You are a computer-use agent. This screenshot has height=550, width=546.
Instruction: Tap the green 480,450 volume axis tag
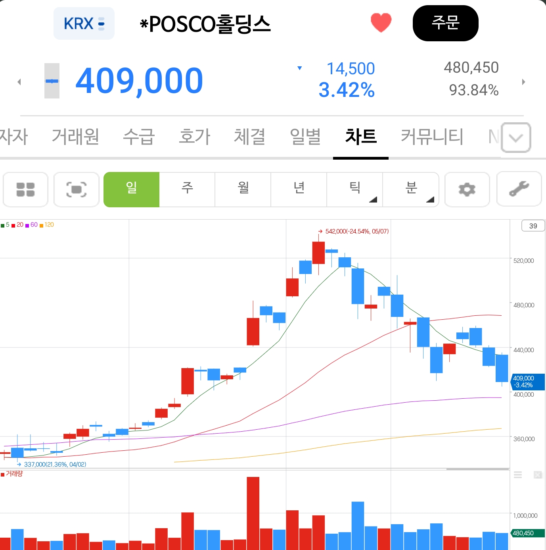(x=528, y=533)
